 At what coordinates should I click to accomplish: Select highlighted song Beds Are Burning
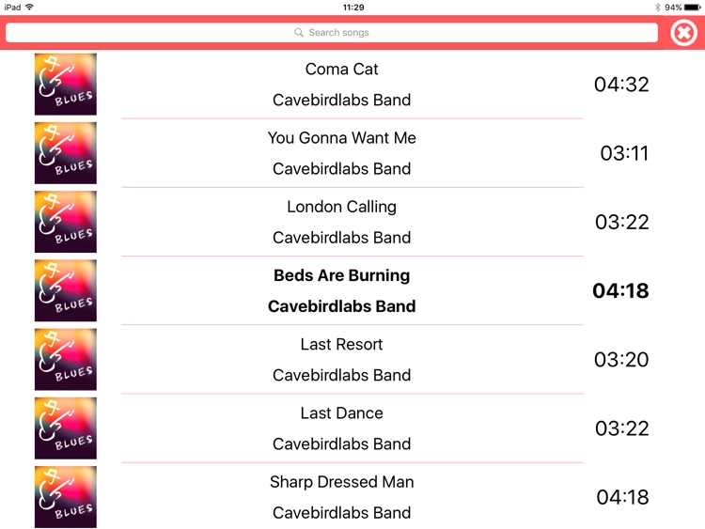click(342, 275)
